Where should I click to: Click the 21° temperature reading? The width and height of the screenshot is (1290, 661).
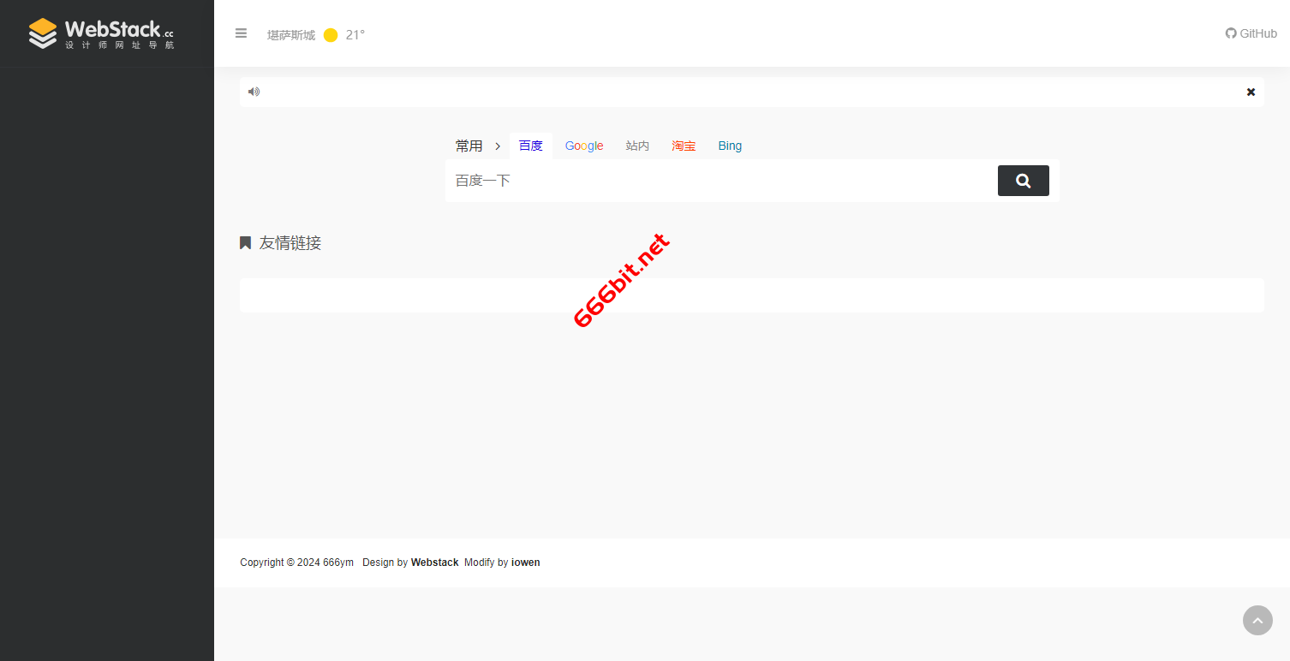(x=355, y=35)
